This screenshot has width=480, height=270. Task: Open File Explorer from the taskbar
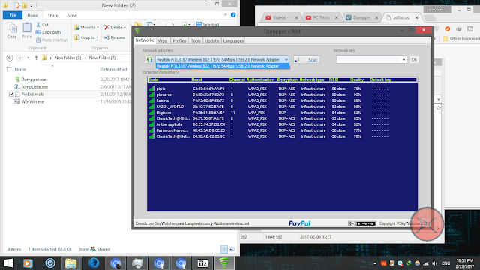click(70, 263)
